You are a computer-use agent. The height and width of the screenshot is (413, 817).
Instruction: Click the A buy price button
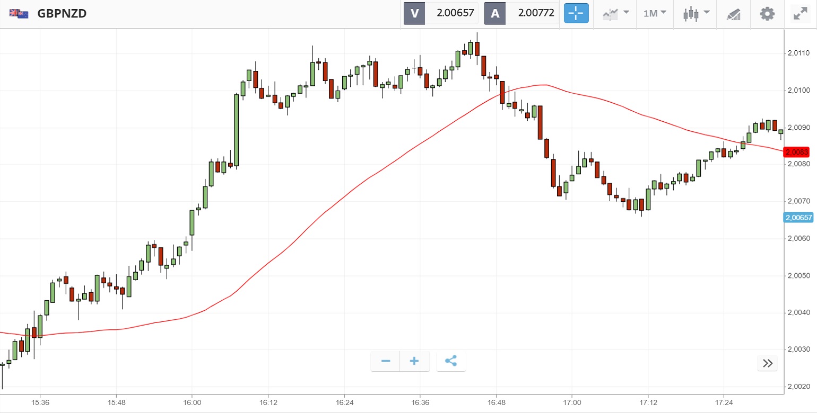pyautogui.click(x=522, y=13)
